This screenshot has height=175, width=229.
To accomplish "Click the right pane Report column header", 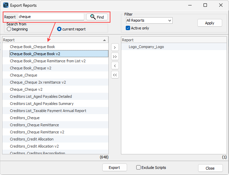I will 174,40.
